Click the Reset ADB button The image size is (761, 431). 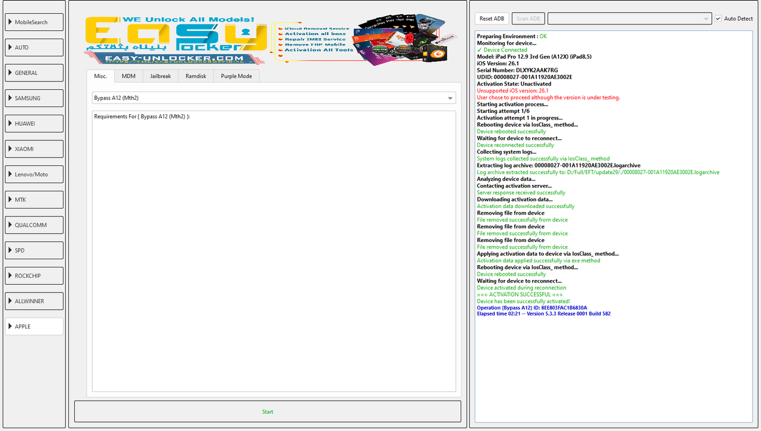(492, 18)
